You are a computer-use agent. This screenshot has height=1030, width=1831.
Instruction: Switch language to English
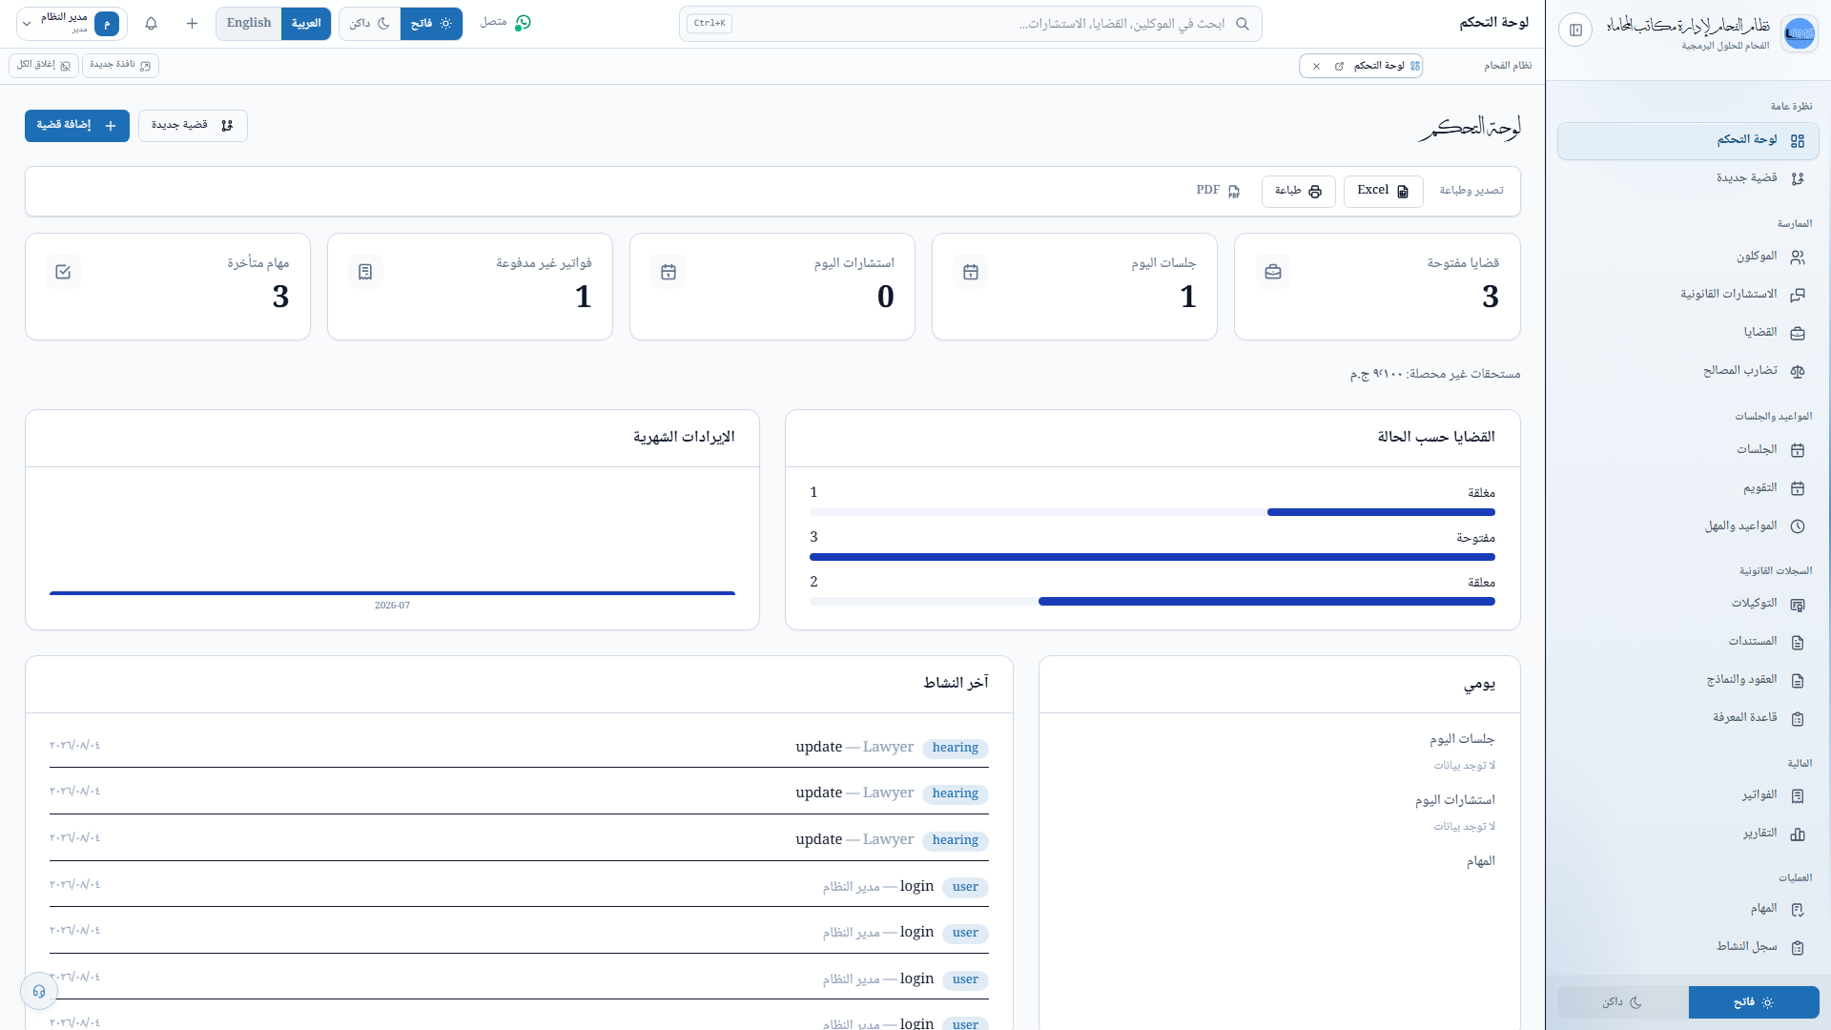point(249,24)
